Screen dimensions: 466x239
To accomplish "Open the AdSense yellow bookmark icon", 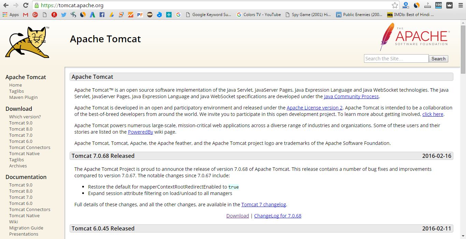I will point(112,15).
